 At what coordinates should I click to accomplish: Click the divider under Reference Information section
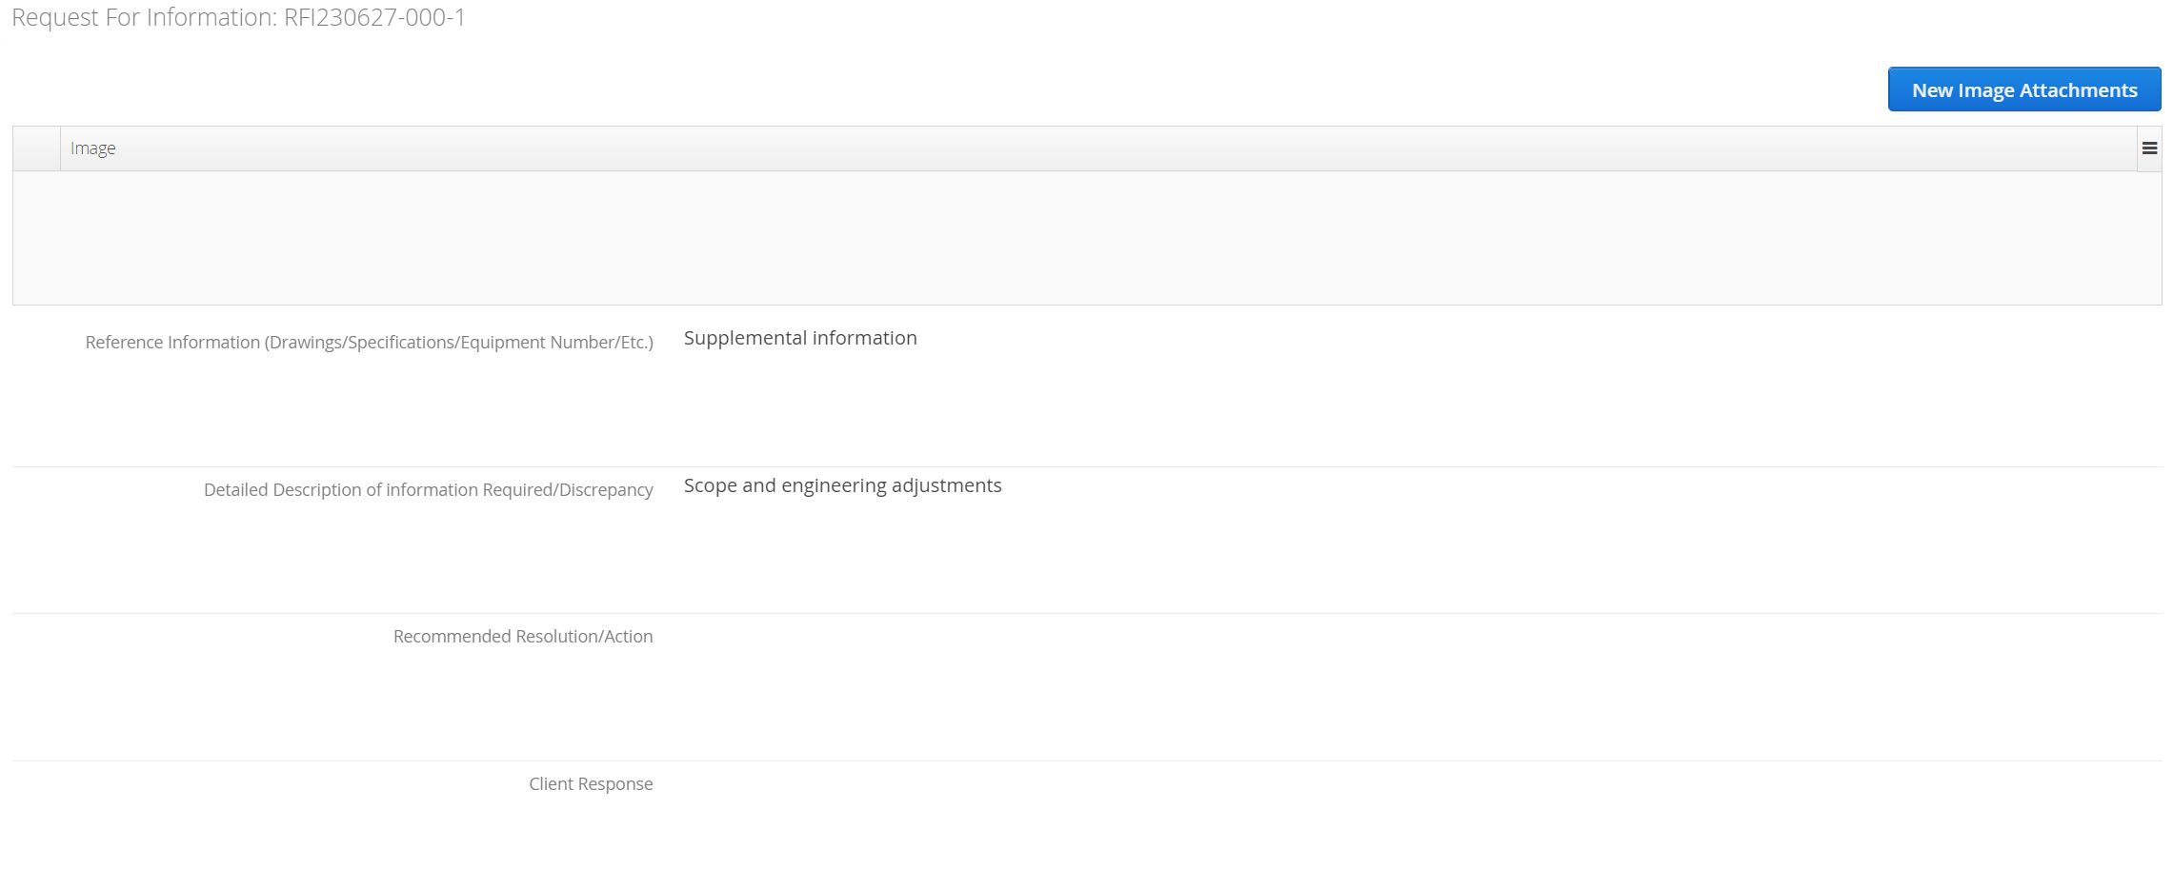[x=1087, y=466]
